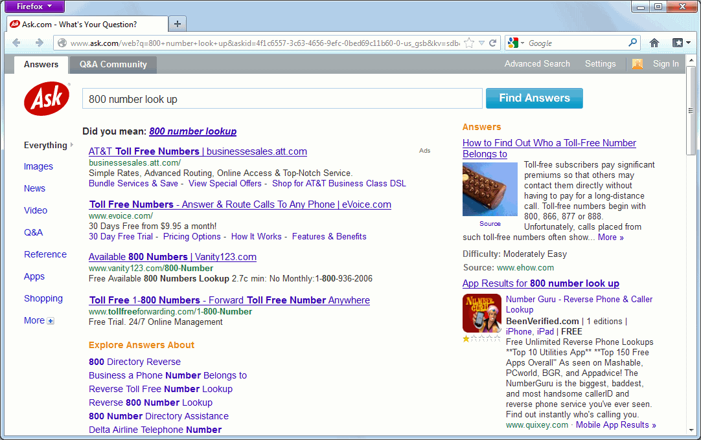The height and width of the screenshot is (440, 701).
Task: Open Number Guru Reverse Phone link
Action: 579,304
